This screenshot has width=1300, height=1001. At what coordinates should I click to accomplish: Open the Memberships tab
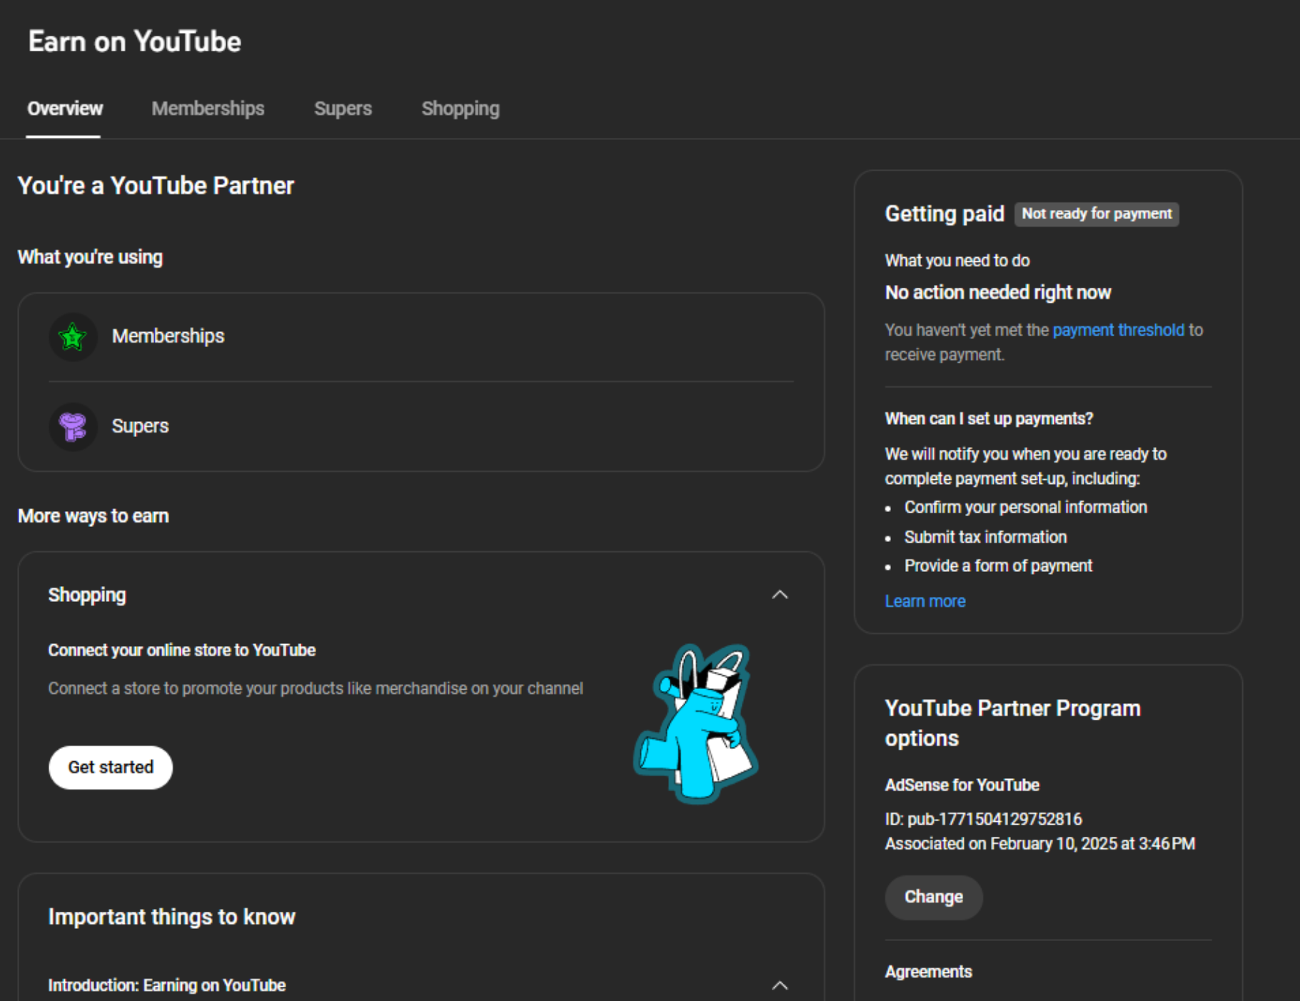(208, 109)
